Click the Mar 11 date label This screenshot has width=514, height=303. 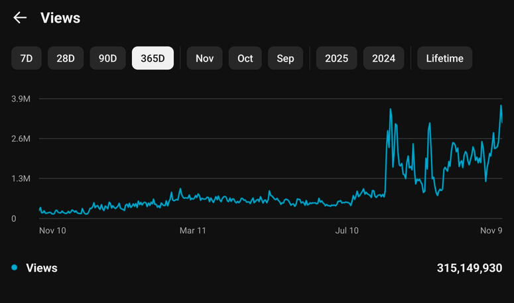pos(192,231)
